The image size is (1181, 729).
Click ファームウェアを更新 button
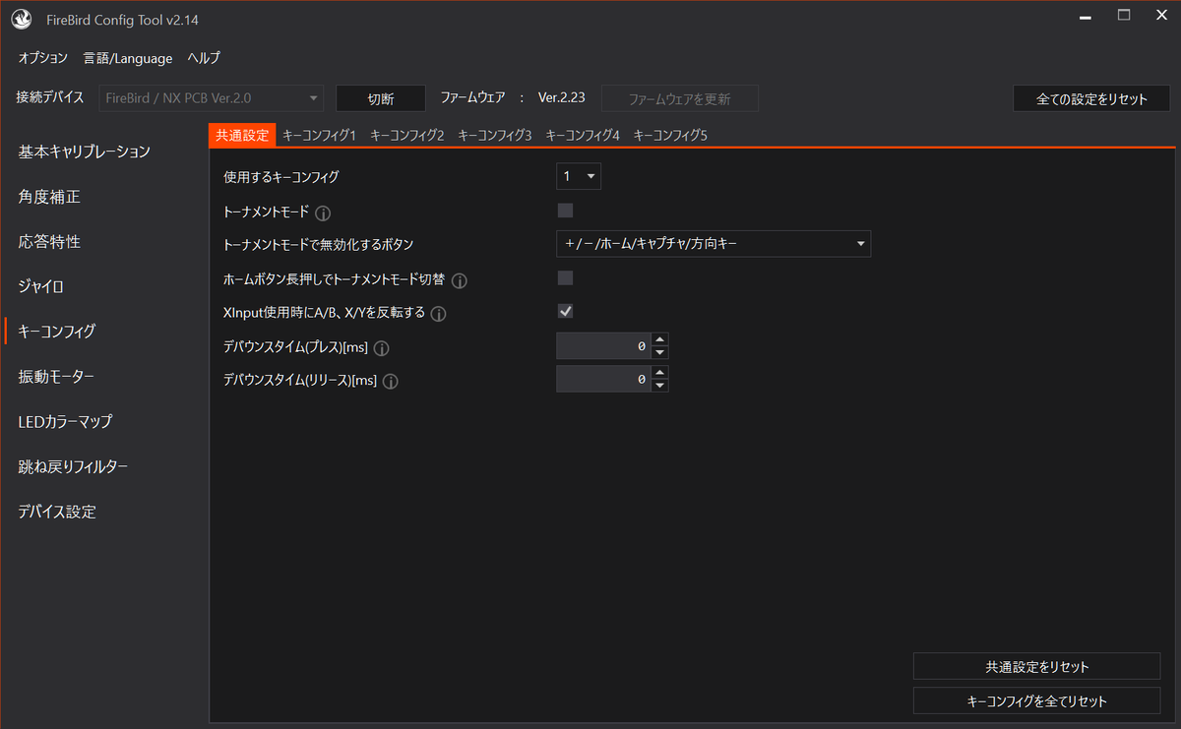tap(680, 98)
